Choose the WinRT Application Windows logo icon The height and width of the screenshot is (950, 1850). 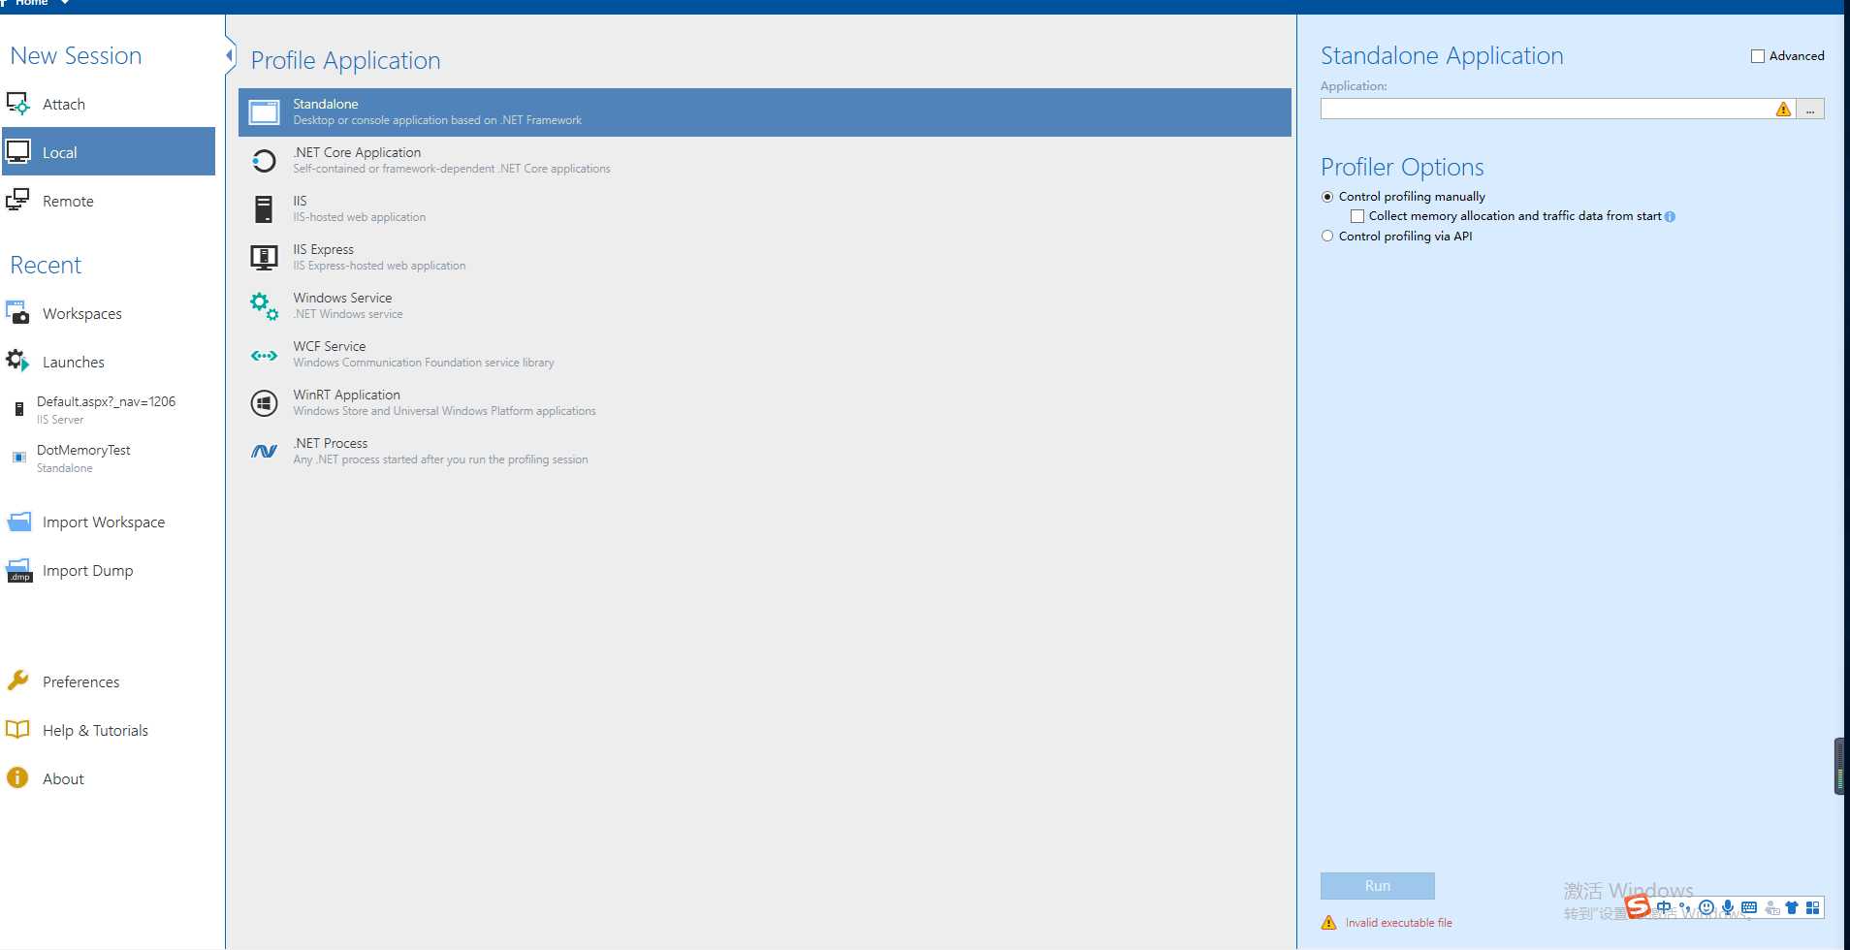coord(264,402)
